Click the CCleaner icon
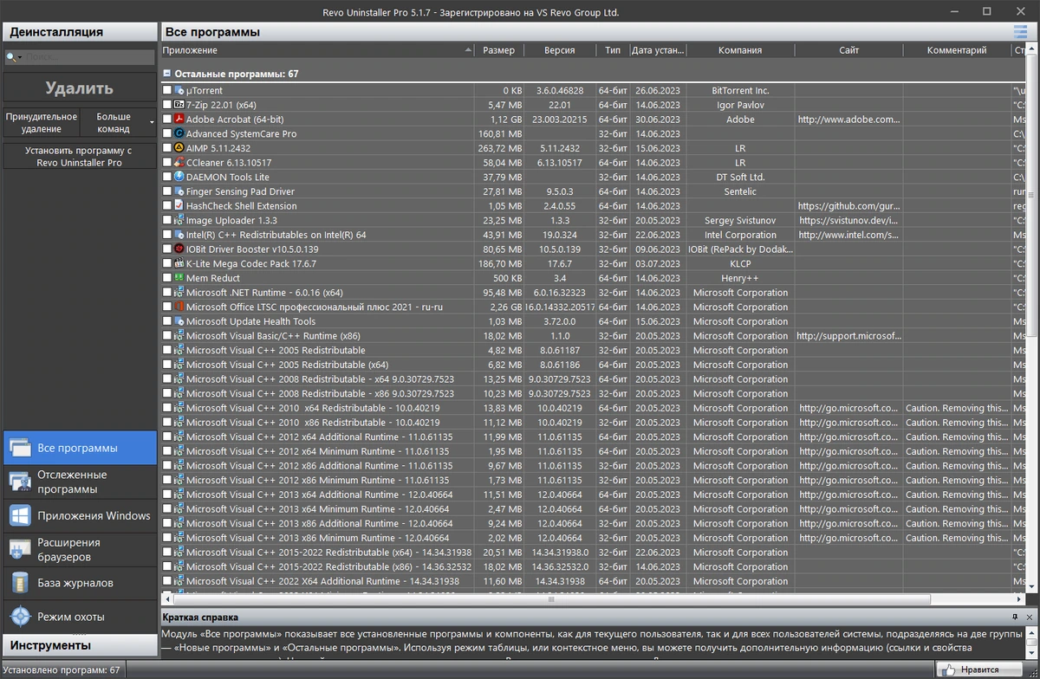 179,163
